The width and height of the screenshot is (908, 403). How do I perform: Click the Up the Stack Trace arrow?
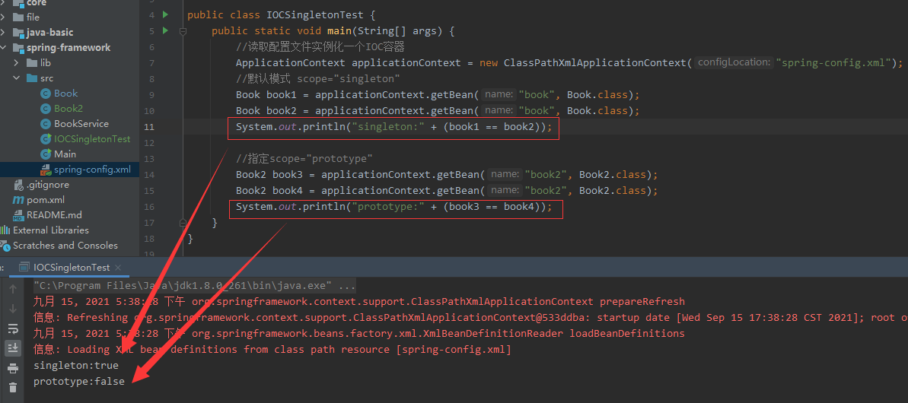pos(13,287)
